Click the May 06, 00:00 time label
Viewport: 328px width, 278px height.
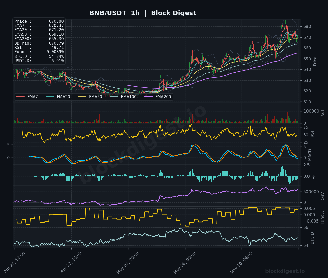pos(184,263)
